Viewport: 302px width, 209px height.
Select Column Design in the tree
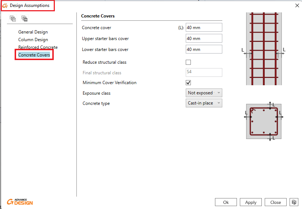point(33,40)
